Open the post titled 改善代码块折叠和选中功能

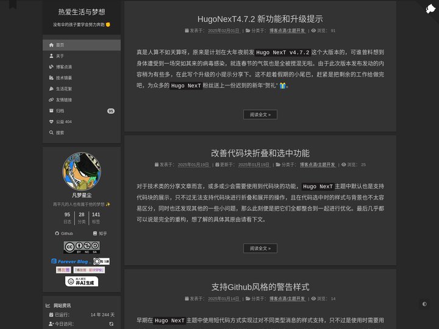point(260,153)
